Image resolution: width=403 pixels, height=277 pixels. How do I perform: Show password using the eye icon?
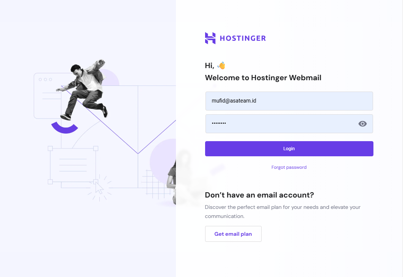click(362, 124)
